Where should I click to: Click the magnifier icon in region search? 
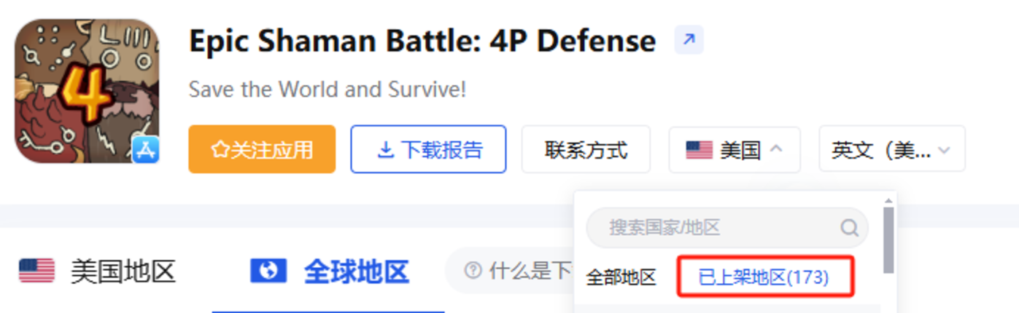(849, 228)
